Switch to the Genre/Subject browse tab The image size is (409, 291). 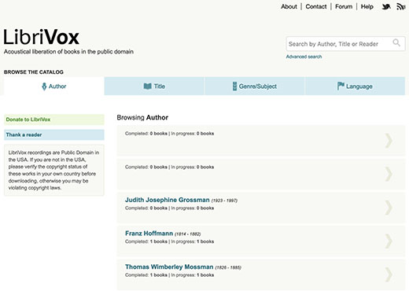[255, 86]
